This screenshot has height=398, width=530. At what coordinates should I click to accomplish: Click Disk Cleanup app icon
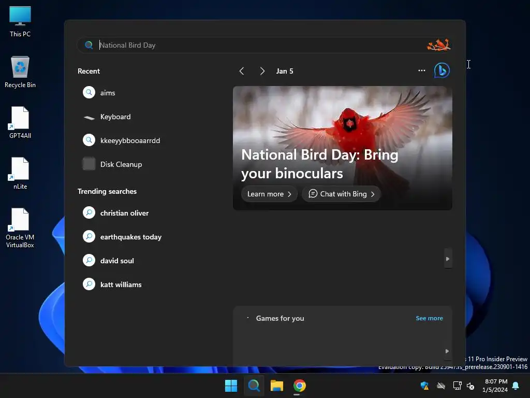click(x=89, y=164)
